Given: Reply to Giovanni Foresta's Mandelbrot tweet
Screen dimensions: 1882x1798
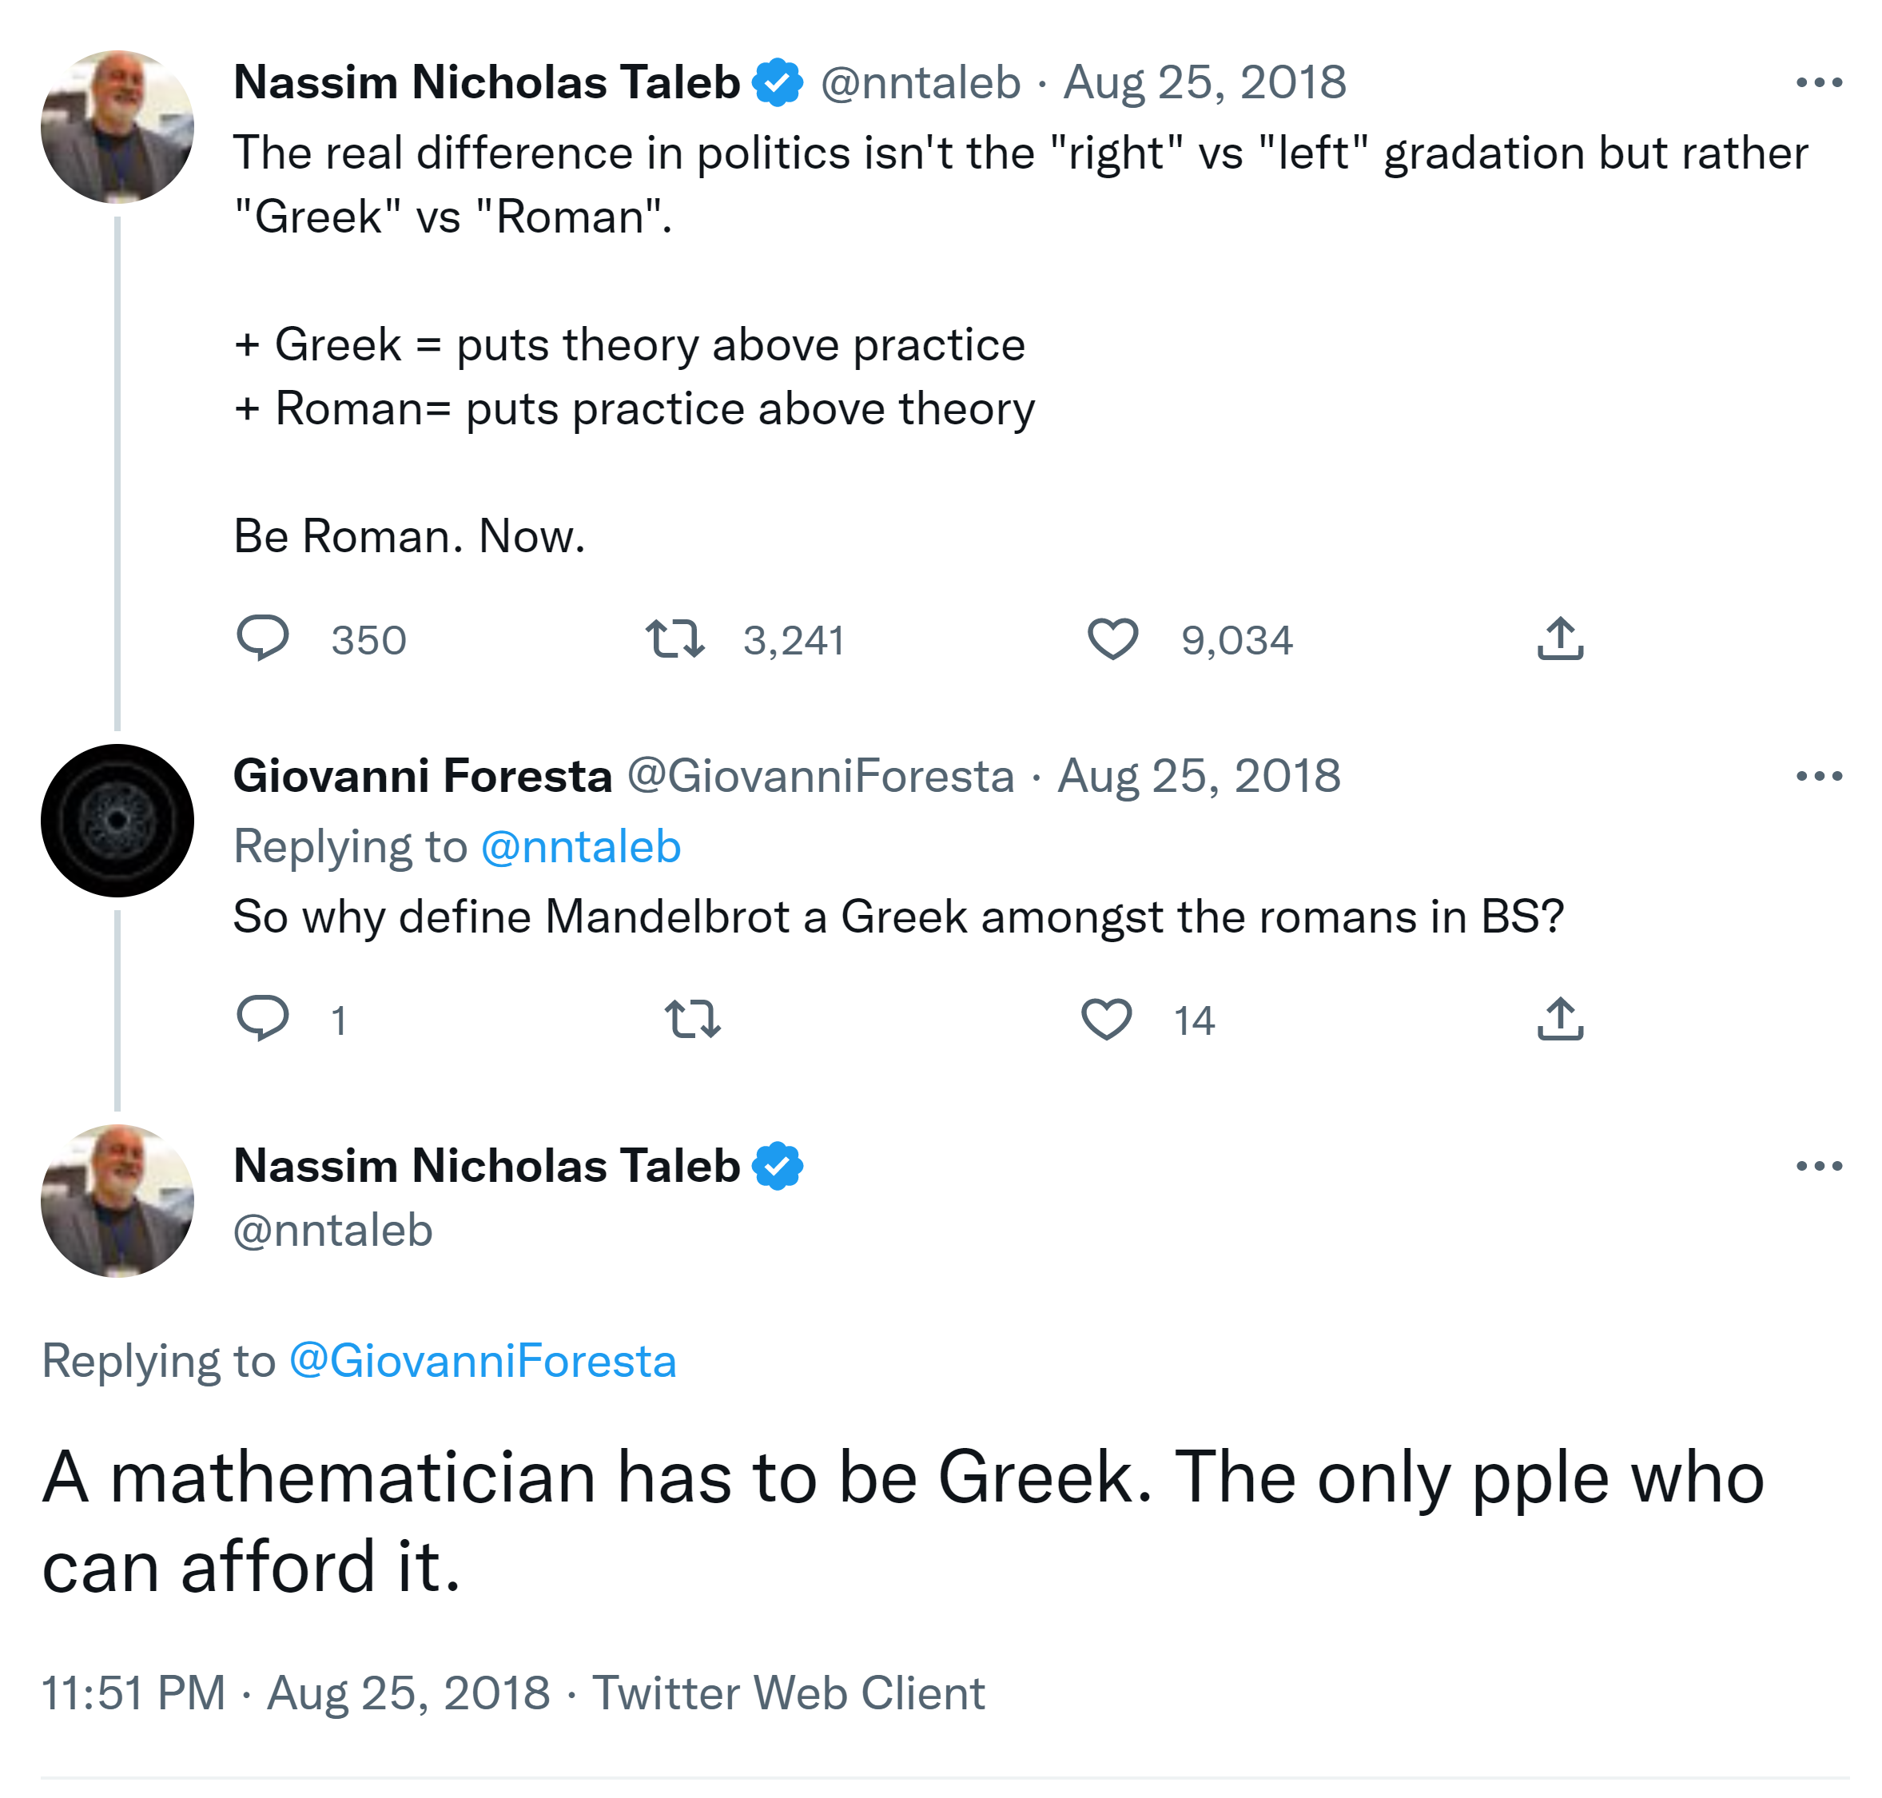Looking at the screenshot, I should click(x=261, y=1018).
